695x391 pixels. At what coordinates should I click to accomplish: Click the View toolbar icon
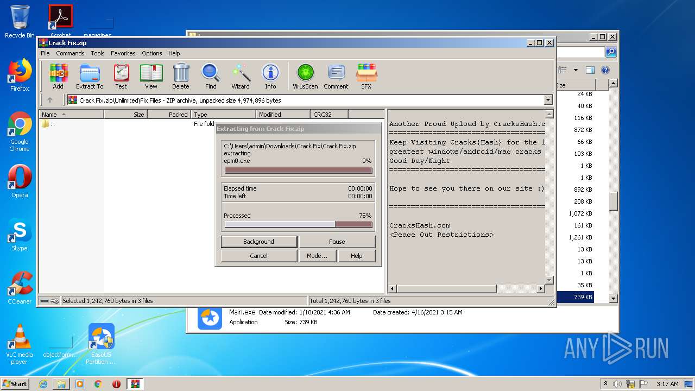pos(151,76)
